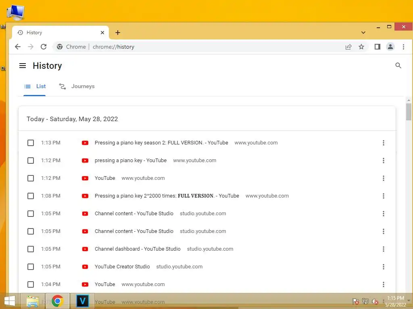The image size is (413, 309).
Task: Open actions menu for the 1:12 PM 'YouTube' entry
Action: (383, 178)
